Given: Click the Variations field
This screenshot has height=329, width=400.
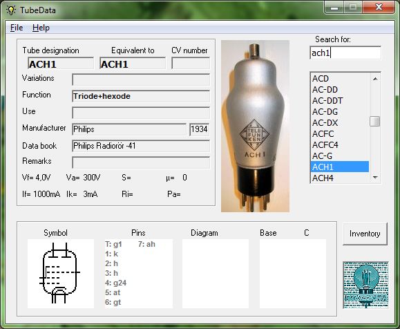Looking at the screenshot, I should 141,79.
